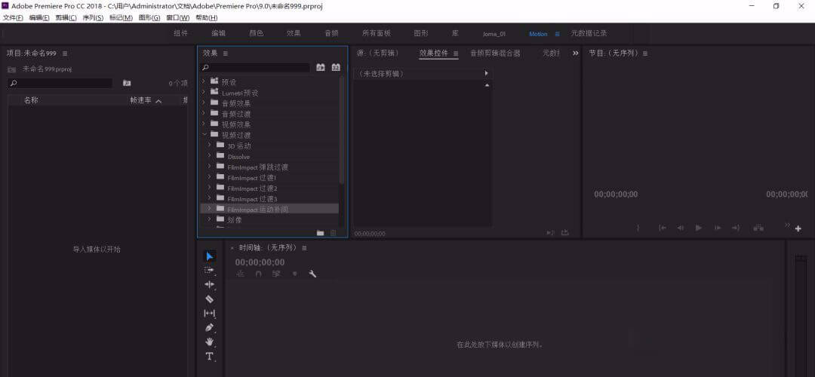Sort by 帧速率 column header
Screen dimensions: 815x377
141,101
